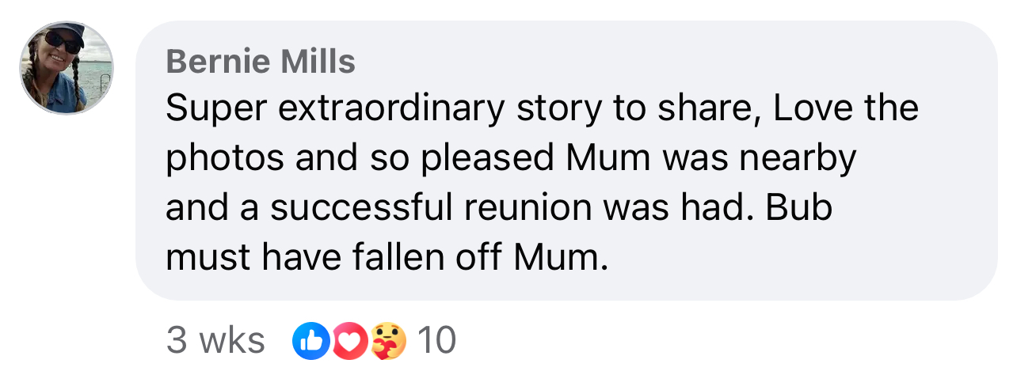Click the phrase "Love the" in first line
This screenshot has height=390, width=1017.
[845, 108]
